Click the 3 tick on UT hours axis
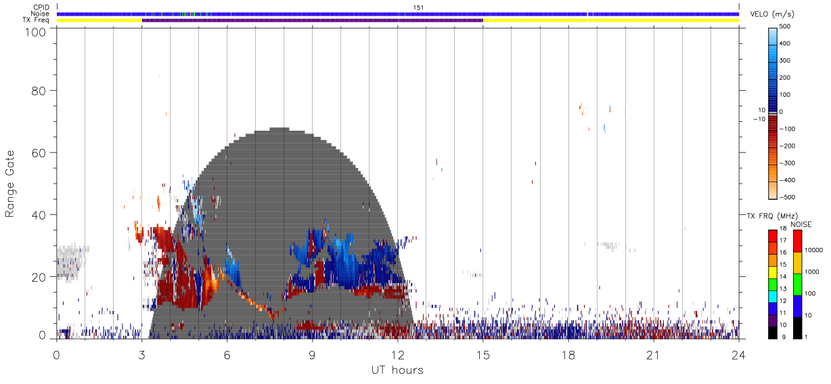This screenshot has height=384, width=831. coord(142,356)
